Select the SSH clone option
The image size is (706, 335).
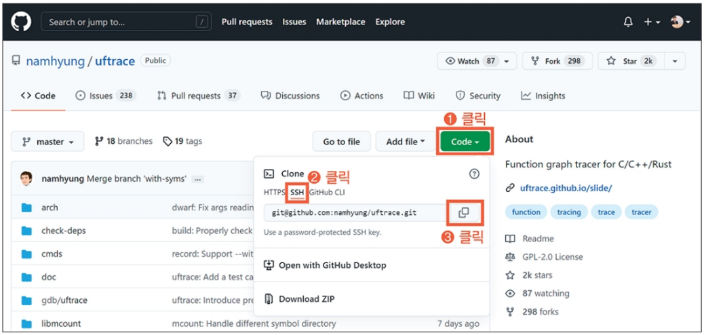click(x=297, y=193)
